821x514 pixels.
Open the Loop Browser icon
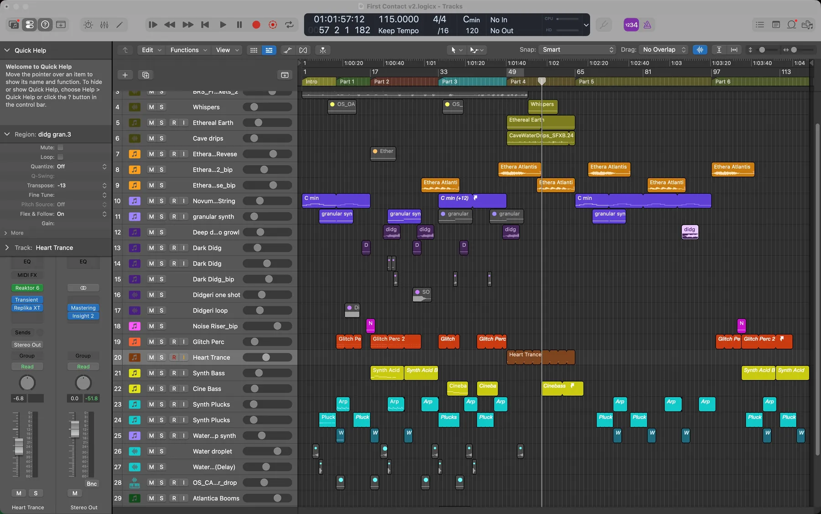792,25
